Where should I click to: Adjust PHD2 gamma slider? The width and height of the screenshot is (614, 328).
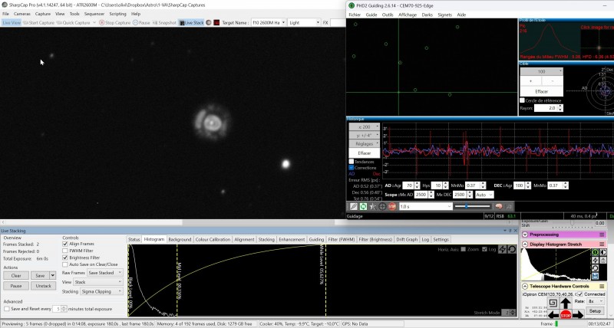(x=472, y=206)
